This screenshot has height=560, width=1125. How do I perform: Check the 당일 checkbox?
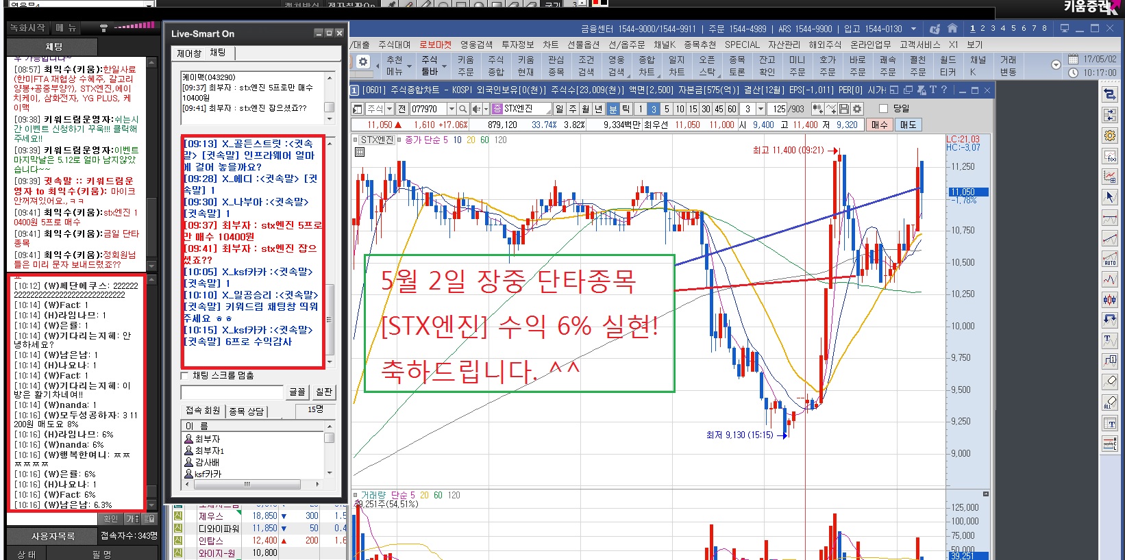884,109
